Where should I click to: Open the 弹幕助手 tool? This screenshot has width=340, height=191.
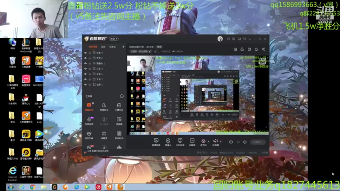[89, 107]
